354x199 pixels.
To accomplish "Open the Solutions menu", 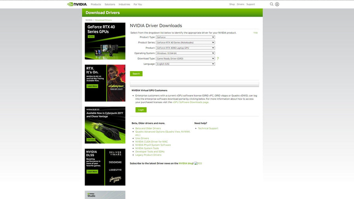I will (110, 4).
